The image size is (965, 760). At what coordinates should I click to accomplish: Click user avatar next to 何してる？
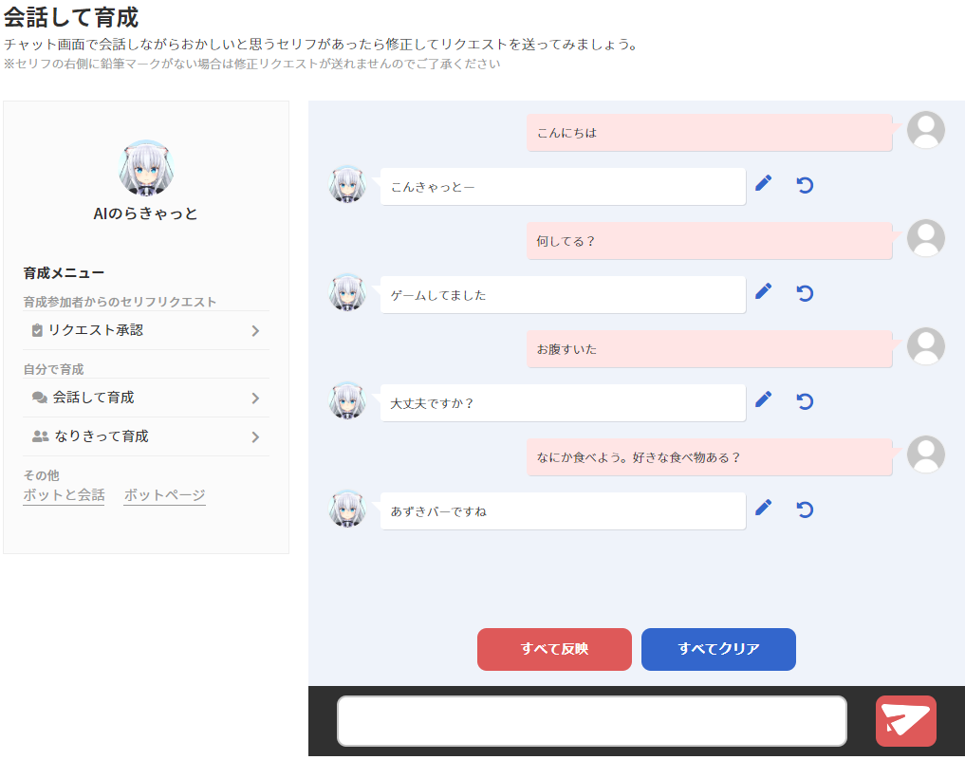[925, 238]
